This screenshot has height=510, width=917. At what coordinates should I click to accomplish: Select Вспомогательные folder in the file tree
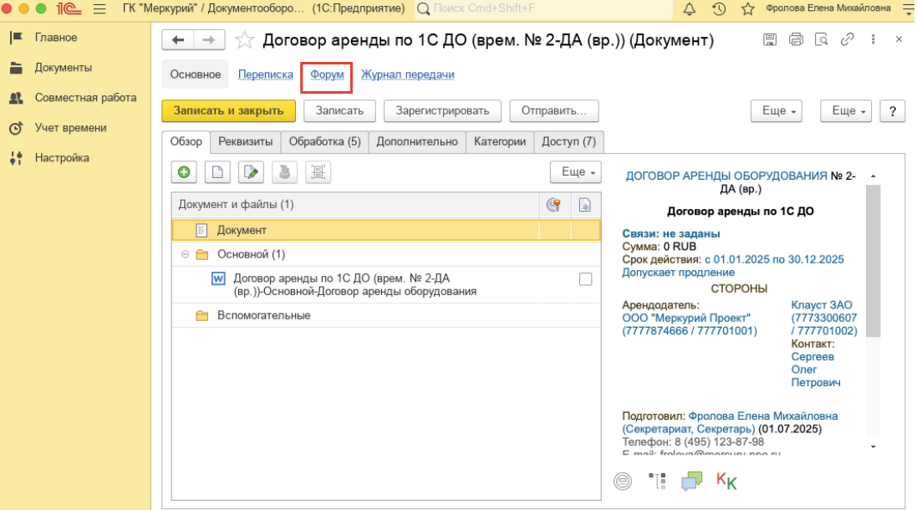pyautogui.click(x=263, y=315)
